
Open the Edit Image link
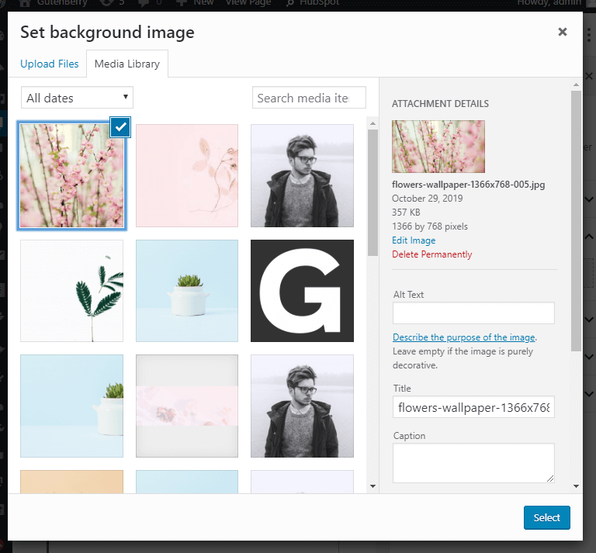(414, 240)
